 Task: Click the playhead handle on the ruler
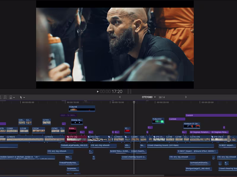134,102
